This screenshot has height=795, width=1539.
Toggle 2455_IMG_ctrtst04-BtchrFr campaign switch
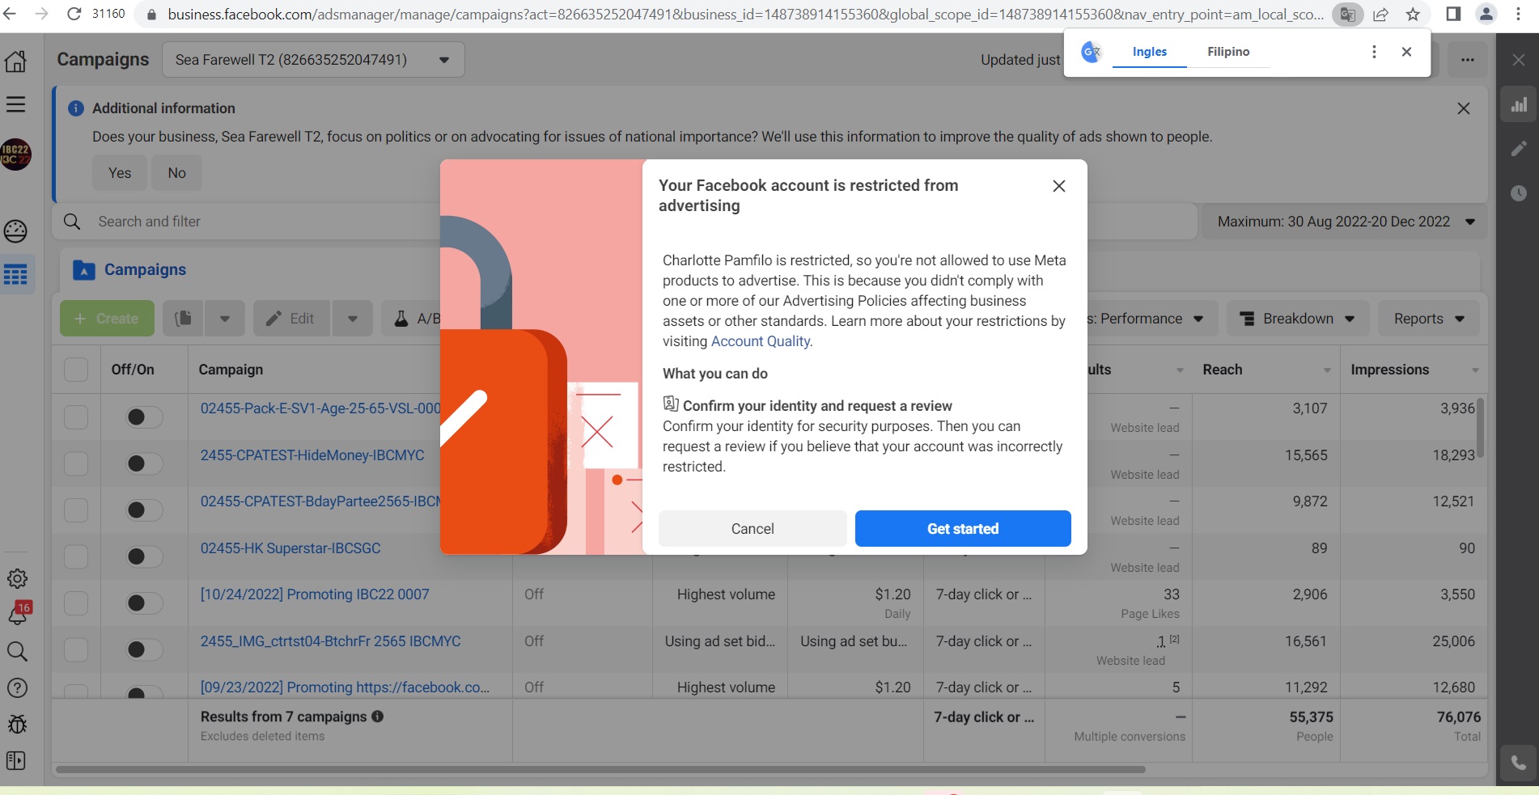tap(144, 649)
